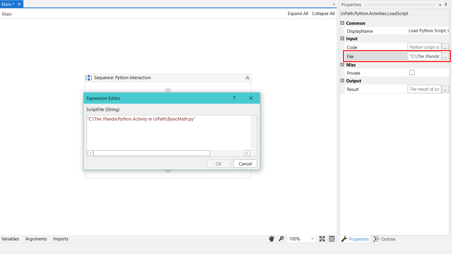
Task: Collapse the Python Interaction sequence
Action: pos(247,78)
